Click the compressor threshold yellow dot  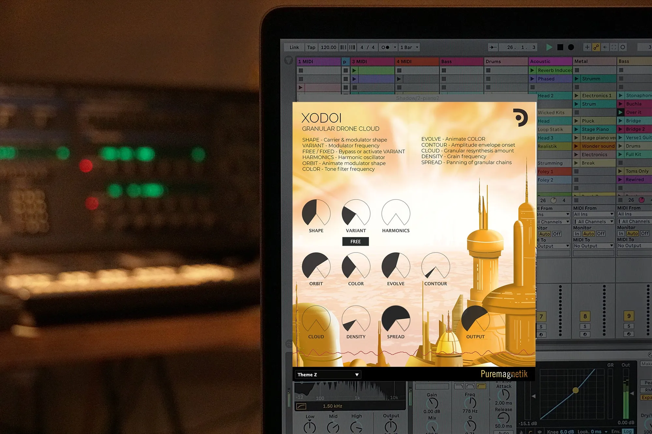(x=576, y=390)
